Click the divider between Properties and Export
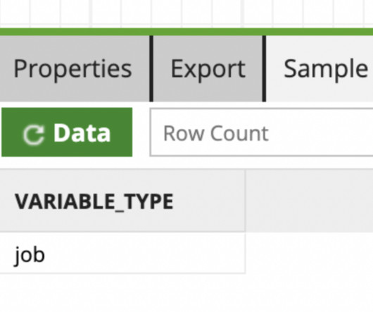The image size is (373, 312). click(151, 68)
